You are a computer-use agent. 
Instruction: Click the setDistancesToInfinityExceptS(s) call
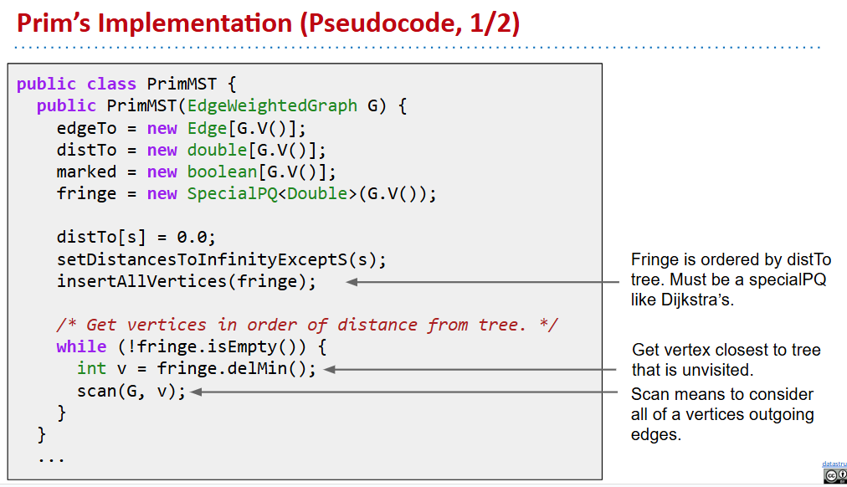click(222, 259)
